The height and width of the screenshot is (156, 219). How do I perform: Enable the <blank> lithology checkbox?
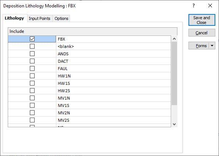point(32,46)
